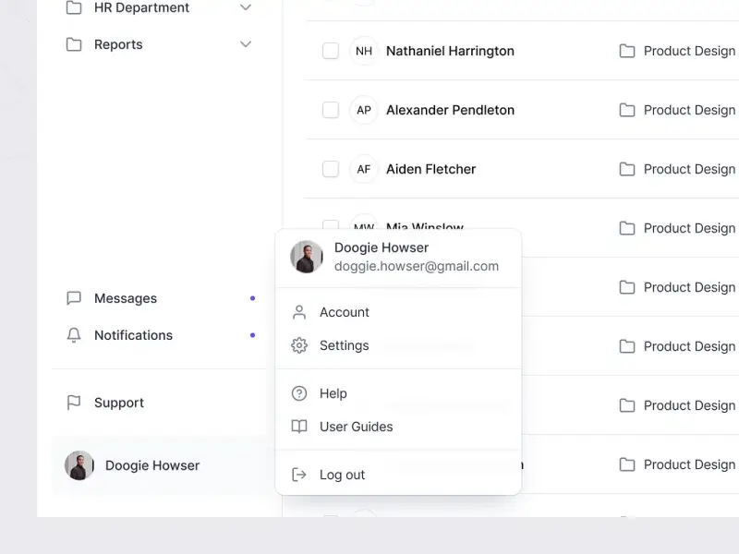Click Doogie Howser's avatar photo in the popup
The image size is (739, 554).
306,257
